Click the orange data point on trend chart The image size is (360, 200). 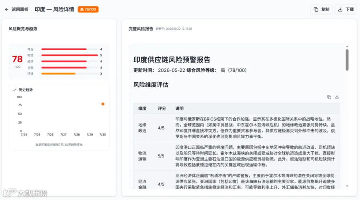pyautogui.click(x=103, y=104)
